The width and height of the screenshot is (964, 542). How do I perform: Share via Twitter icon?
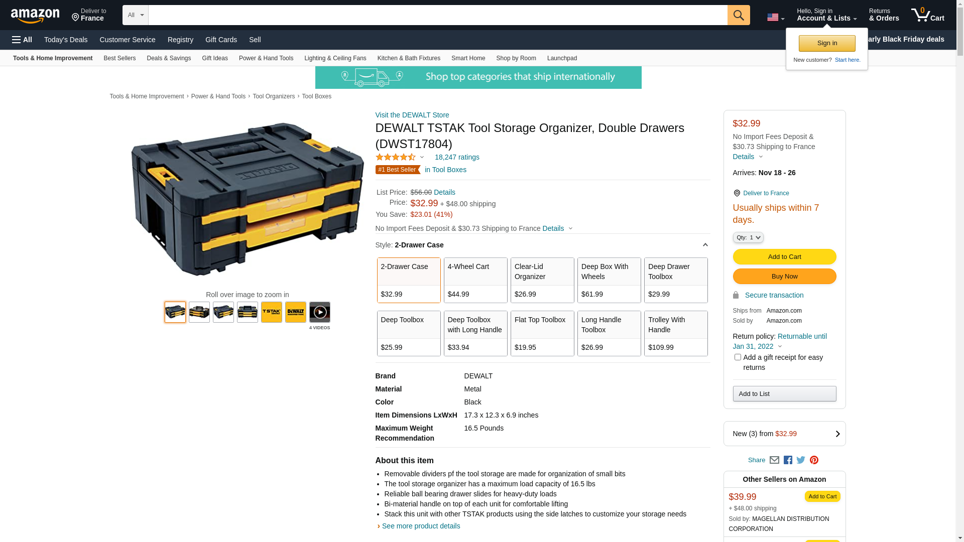point(801,460)
